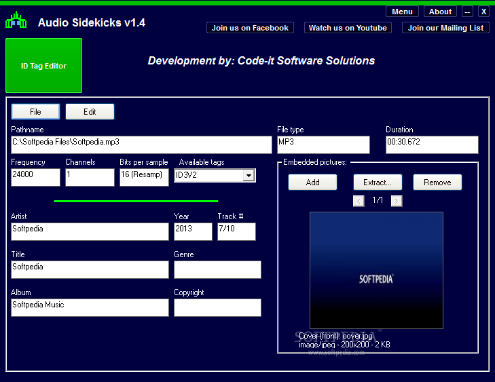Image resolution: width=495 pixels, height=382 pixels.
Task: Click the 'Cover (front): cover.jpg' caption
Action: [x=335, y=336]
